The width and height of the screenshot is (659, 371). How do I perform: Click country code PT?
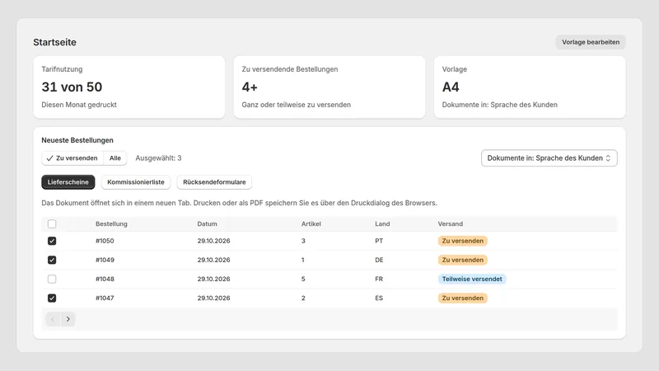pos(379,241)
